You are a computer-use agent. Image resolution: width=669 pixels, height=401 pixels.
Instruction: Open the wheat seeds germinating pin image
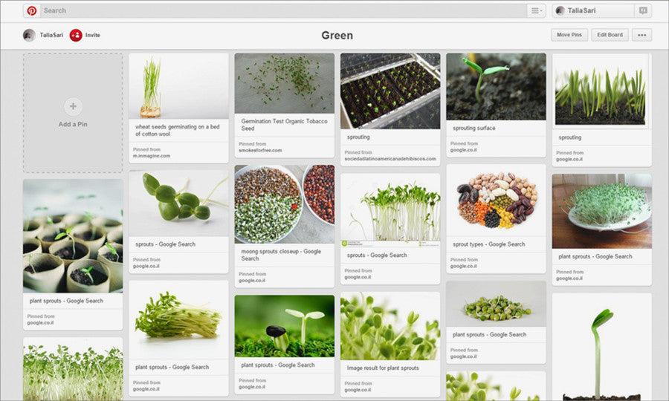[x=178, y=85]
